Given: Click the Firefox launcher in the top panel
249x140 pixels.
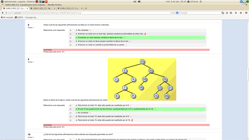Looking at the screenshot, I should [x=37, y=1].
